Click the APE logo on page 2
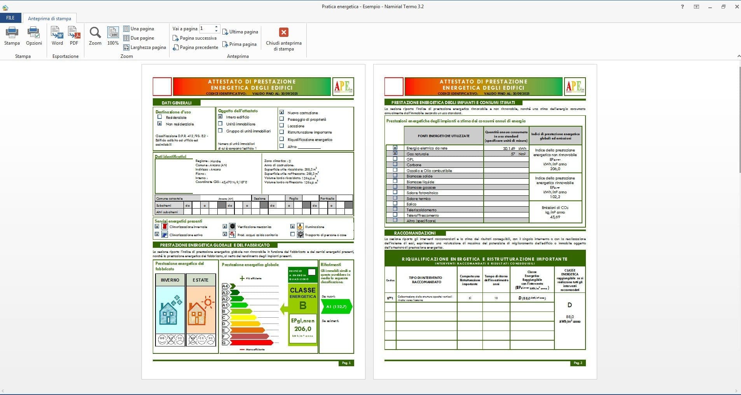The image size is (741, 395). coord(575,86)
